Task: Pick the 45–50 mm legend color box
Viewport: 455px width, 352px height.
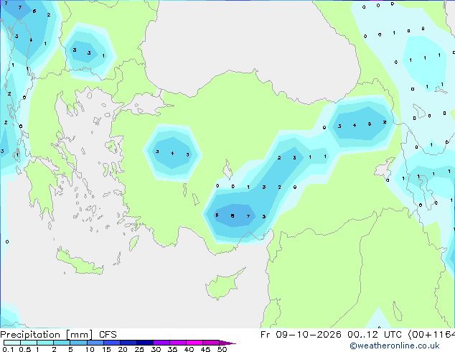Action: point(211,343)
